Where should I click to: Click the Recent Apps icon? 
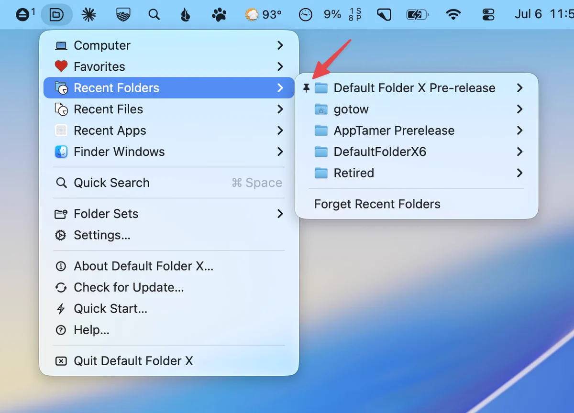[61, 130]
